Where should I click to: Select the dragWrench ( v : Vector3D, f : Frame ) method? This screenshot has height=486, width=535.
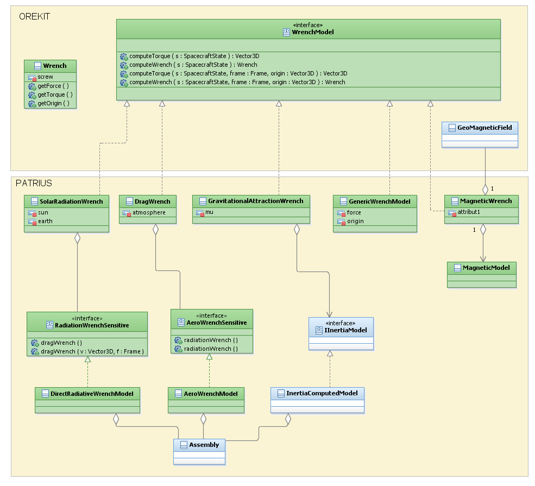[92, 352]
